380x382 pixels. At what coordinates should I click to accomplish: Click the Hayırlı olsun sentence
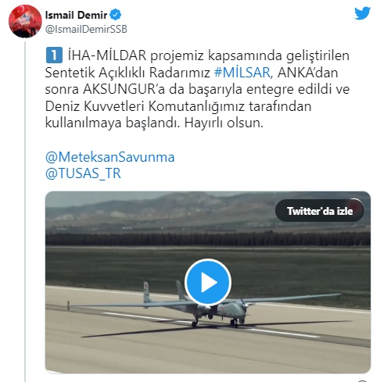(224, 123)
